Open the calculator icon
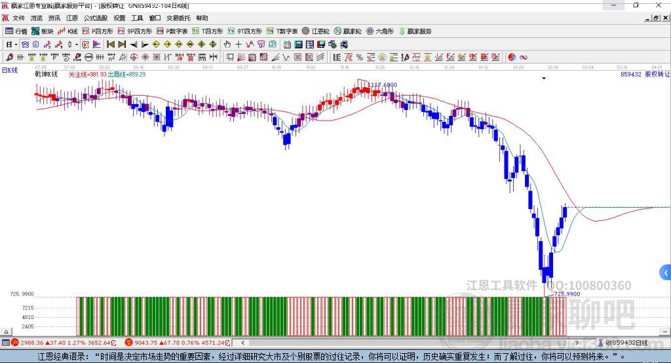Viewport: 671px width, 363px height. [299, 45]
